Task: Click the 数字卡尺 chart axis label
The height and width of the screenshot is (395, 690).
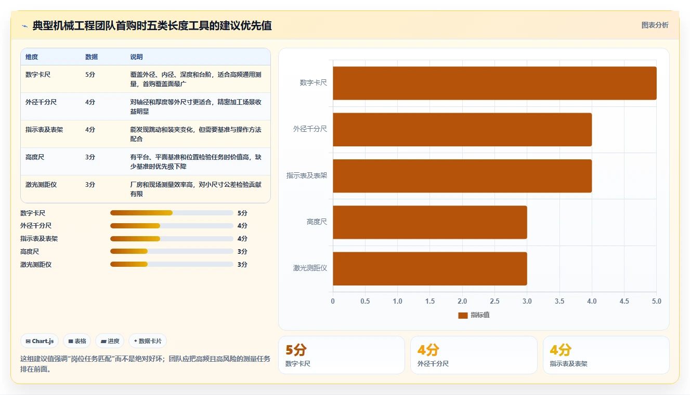Action: pos(314,83)
